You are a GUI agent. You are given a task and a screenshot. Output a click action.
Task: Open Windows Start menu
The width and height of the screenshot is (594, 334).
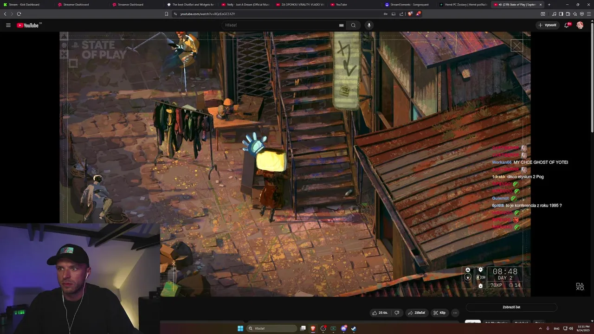(240, 328)
